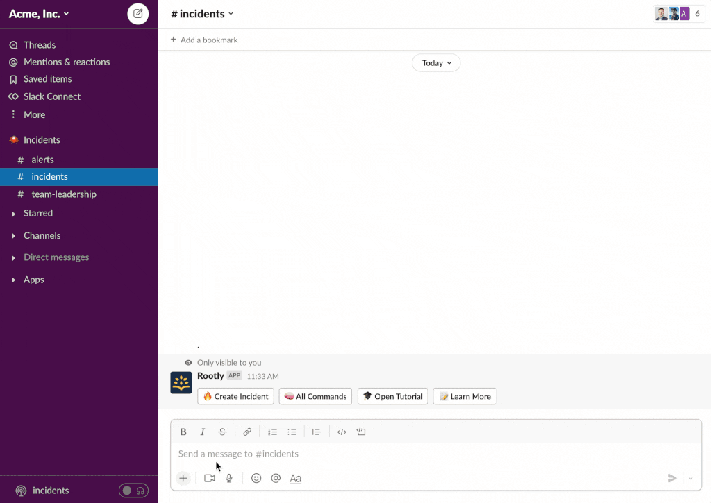Click the 11:33 AM message timestamp
The image size is (711, 503).
coord(262,377)
